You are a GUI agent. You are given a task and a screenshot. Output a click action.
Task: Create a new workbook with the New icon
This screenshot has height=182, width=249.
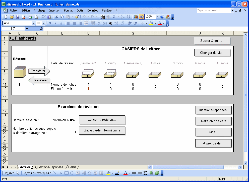pyautogui.click(x=6, y=17)
